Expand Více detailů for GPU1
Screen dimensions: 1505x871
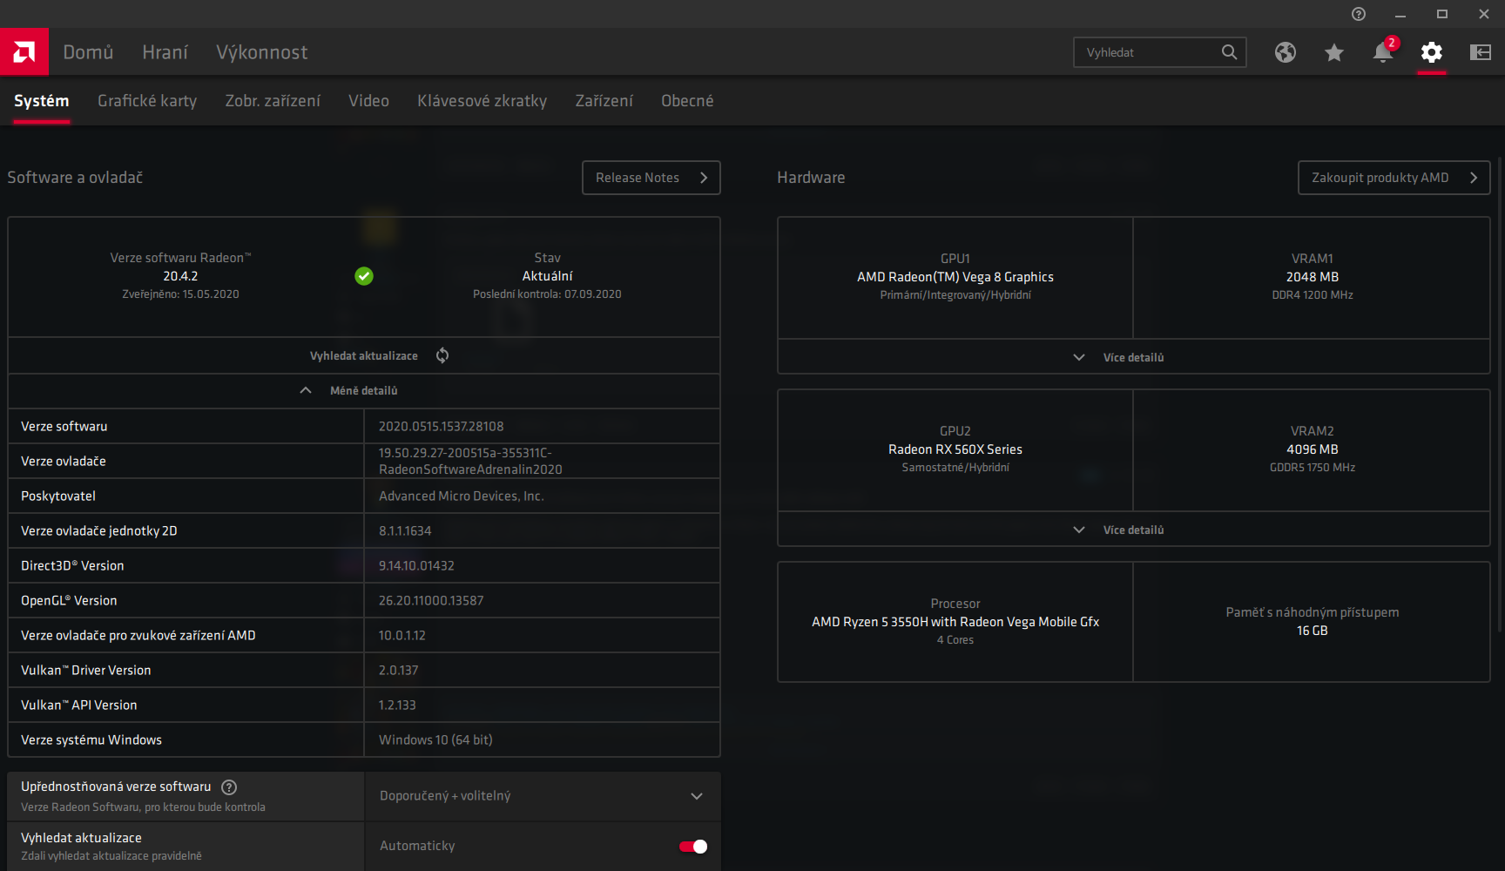tap(1133, 357)
